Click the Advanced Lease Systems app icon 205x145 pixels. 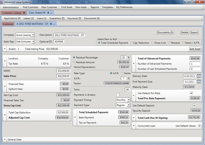[2, 2]
